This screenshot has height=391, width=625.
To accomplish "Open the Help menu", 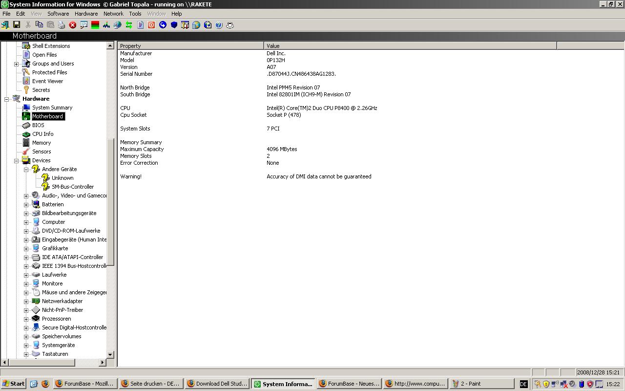I will pos(176,14).
